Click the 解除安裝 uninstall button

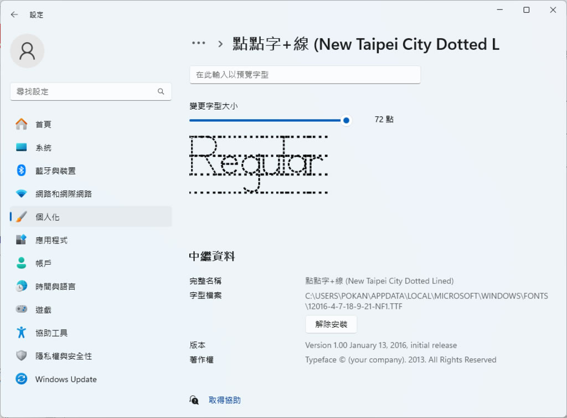pos(331,324)
